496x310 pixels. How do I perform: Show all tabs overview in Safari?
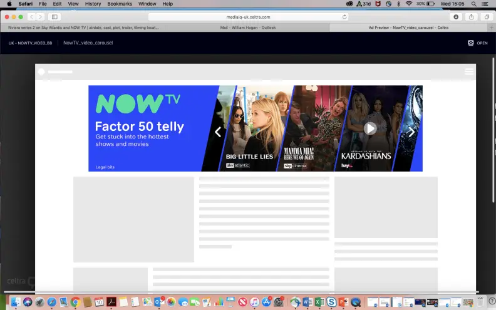click(x=487, y=17)
